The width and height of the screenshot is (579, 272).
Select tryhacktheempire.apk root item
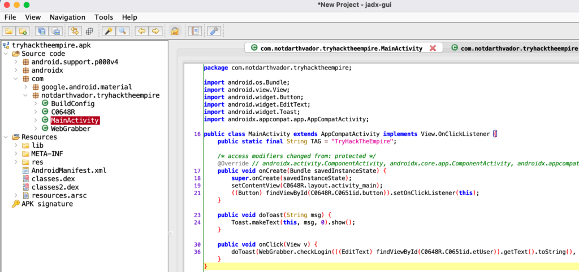coord(51,45)
